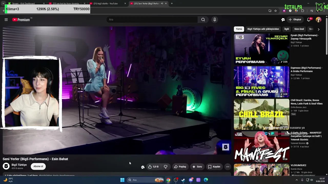Open the account avatar menu

(x=319, y=20)
